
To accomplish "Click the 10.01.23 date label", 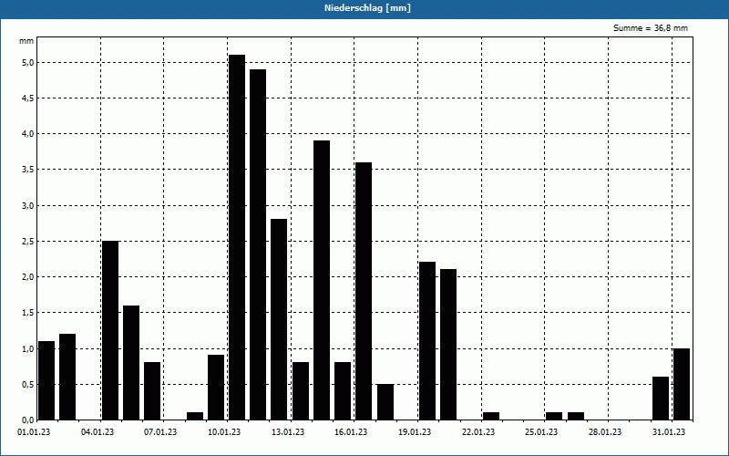I will [x=224, y=432].
